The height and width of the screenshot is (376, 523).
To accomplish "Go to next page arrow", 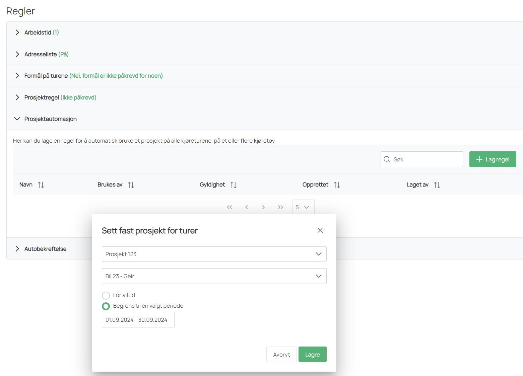I will 263,207.
